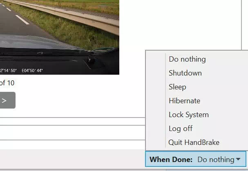Click the next preview '>' button
The image size is (248, 171).
tap(7, 100)
